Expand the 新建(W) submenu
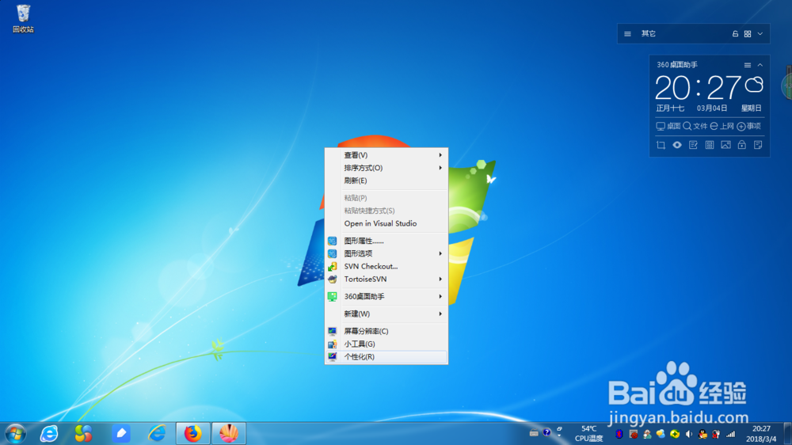The height and width of the screenshot is (445, 792). [386, 314]
